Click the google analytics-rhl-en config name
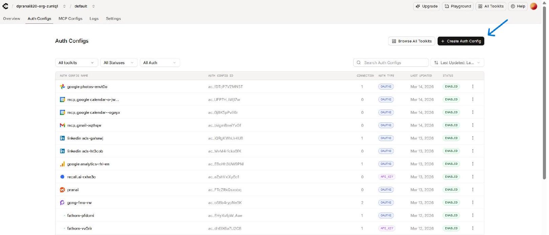This screenshot has width=549, height=235. pyautogui.click(x=88, y=164)
